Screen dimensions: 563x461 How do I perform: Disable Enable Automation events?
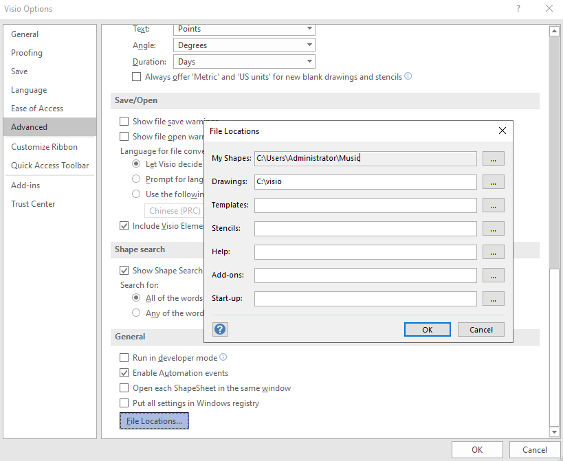click(x=124, y=373)
